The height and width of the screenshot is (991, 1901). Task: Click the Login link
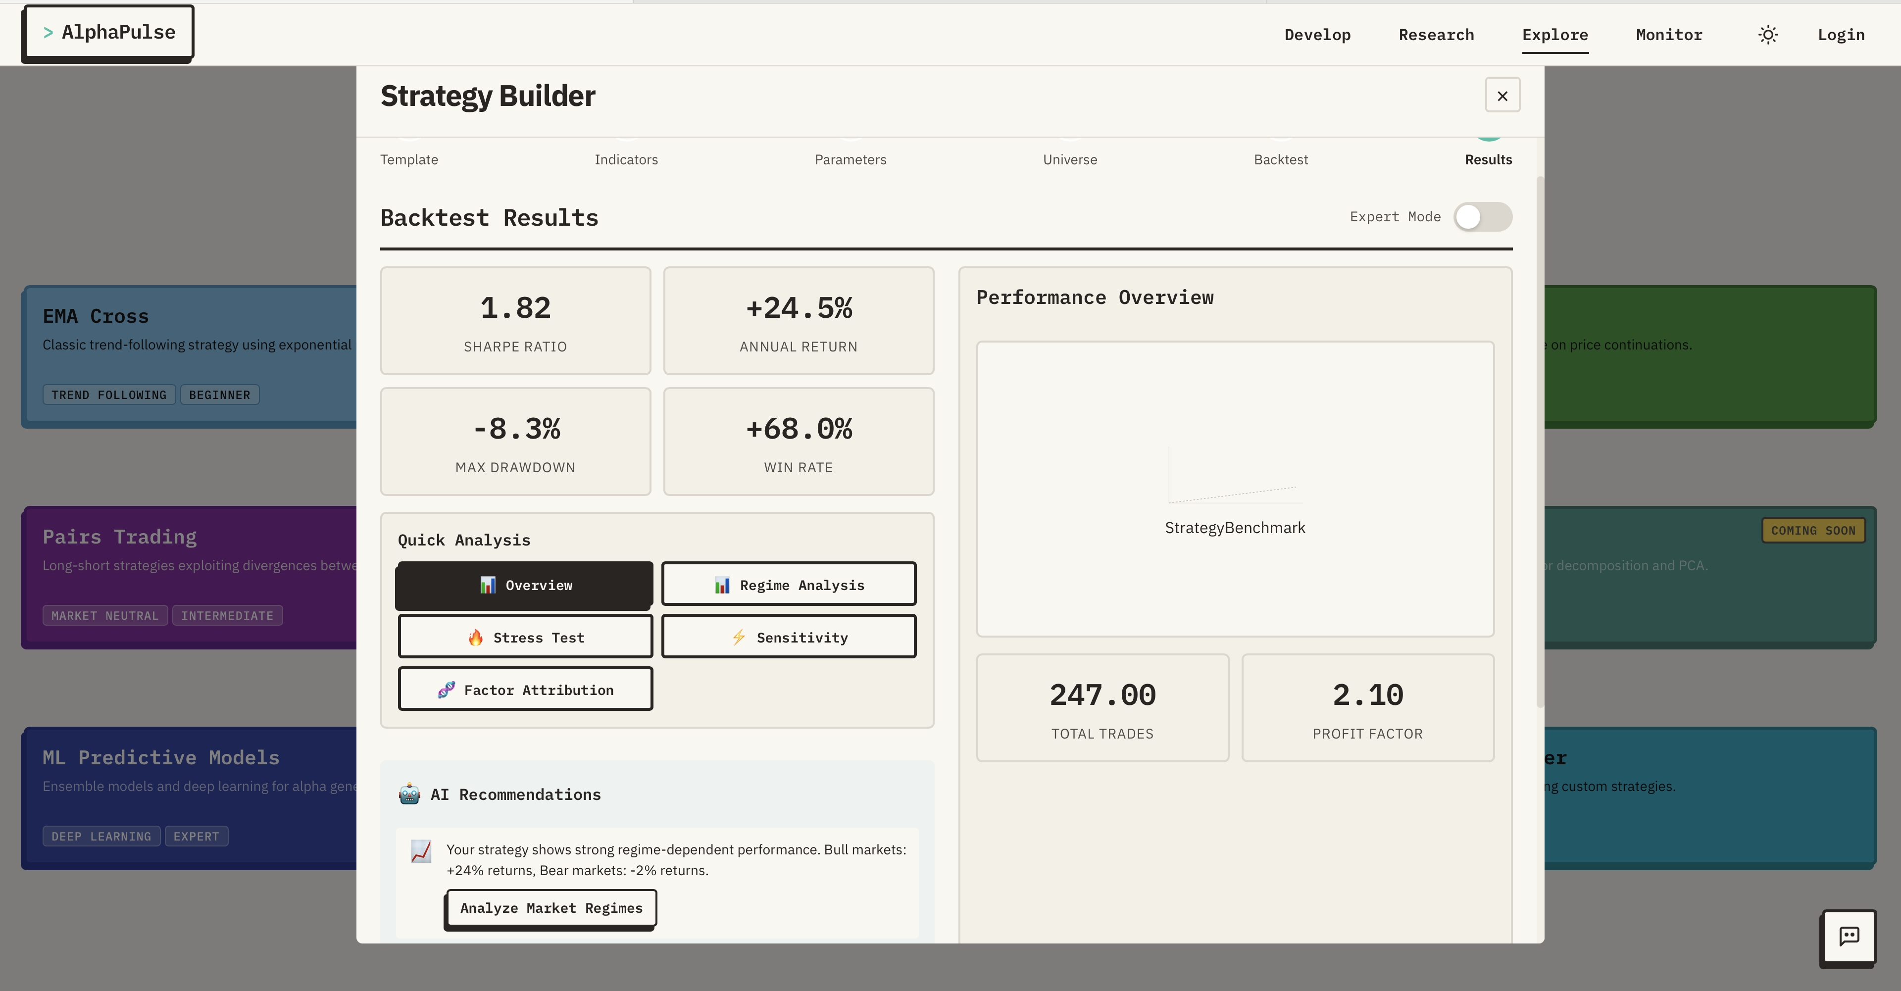(x=1841, y=35)
